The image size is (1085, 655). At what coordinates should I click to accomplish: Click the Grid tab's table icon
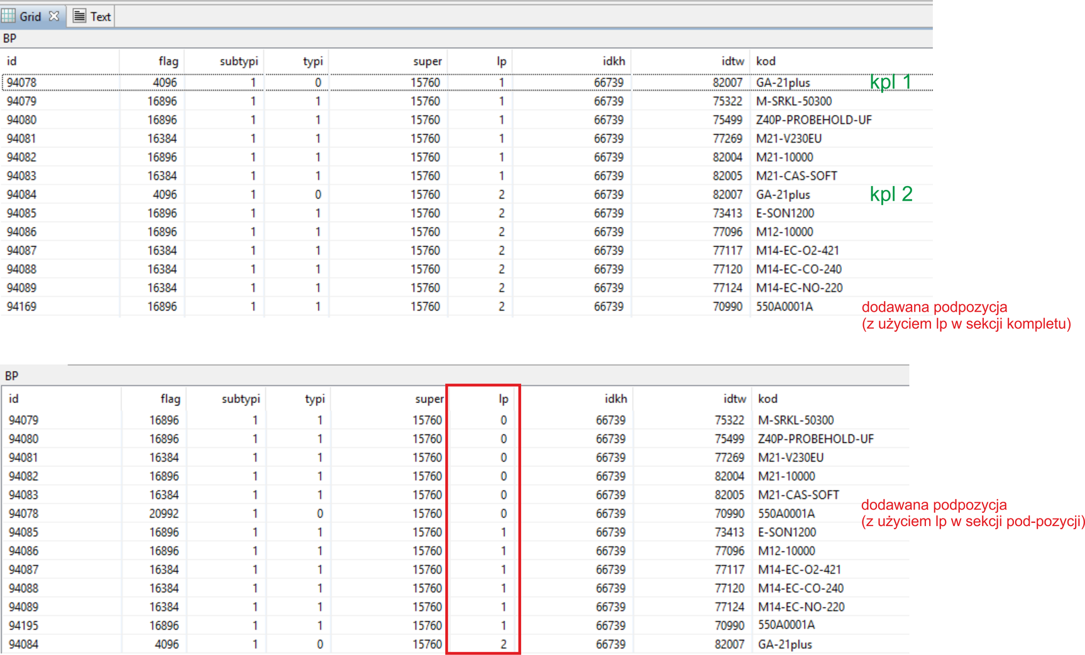tap(9, 16)
